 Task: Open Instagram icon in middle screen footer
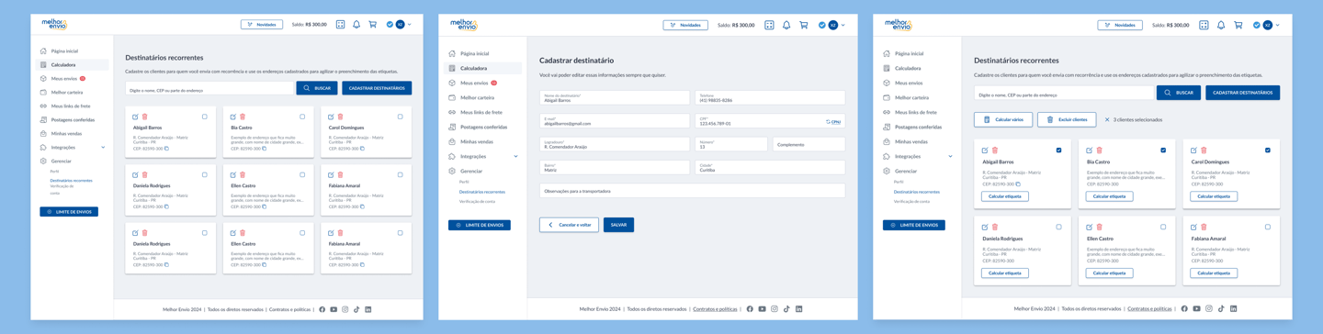pos(775,309)
